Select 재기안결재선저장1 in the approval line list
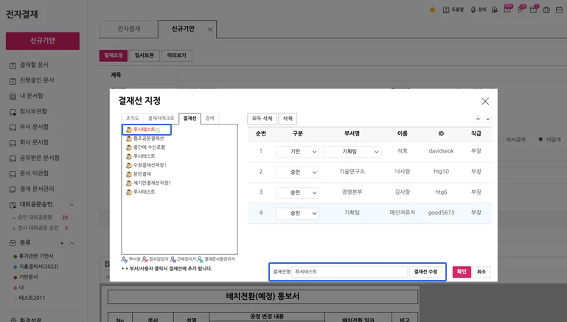567x322 pixels. pyautogui.click(x=152, y=183)
